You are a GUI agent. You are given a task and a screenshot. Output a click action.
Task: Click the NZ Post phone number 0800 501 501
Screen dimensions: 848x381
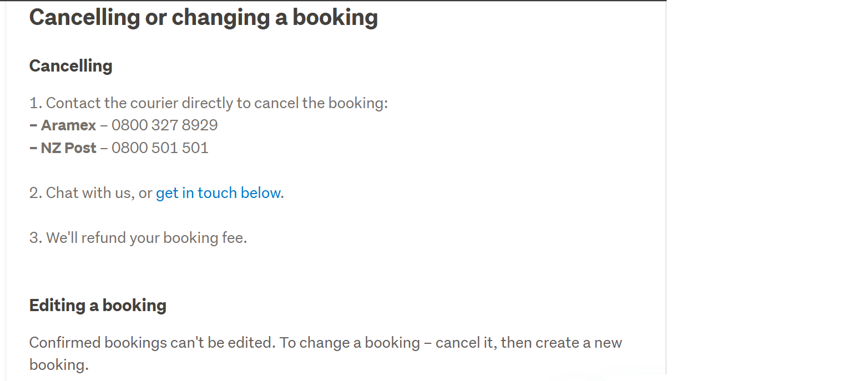(x=160, y=148)
